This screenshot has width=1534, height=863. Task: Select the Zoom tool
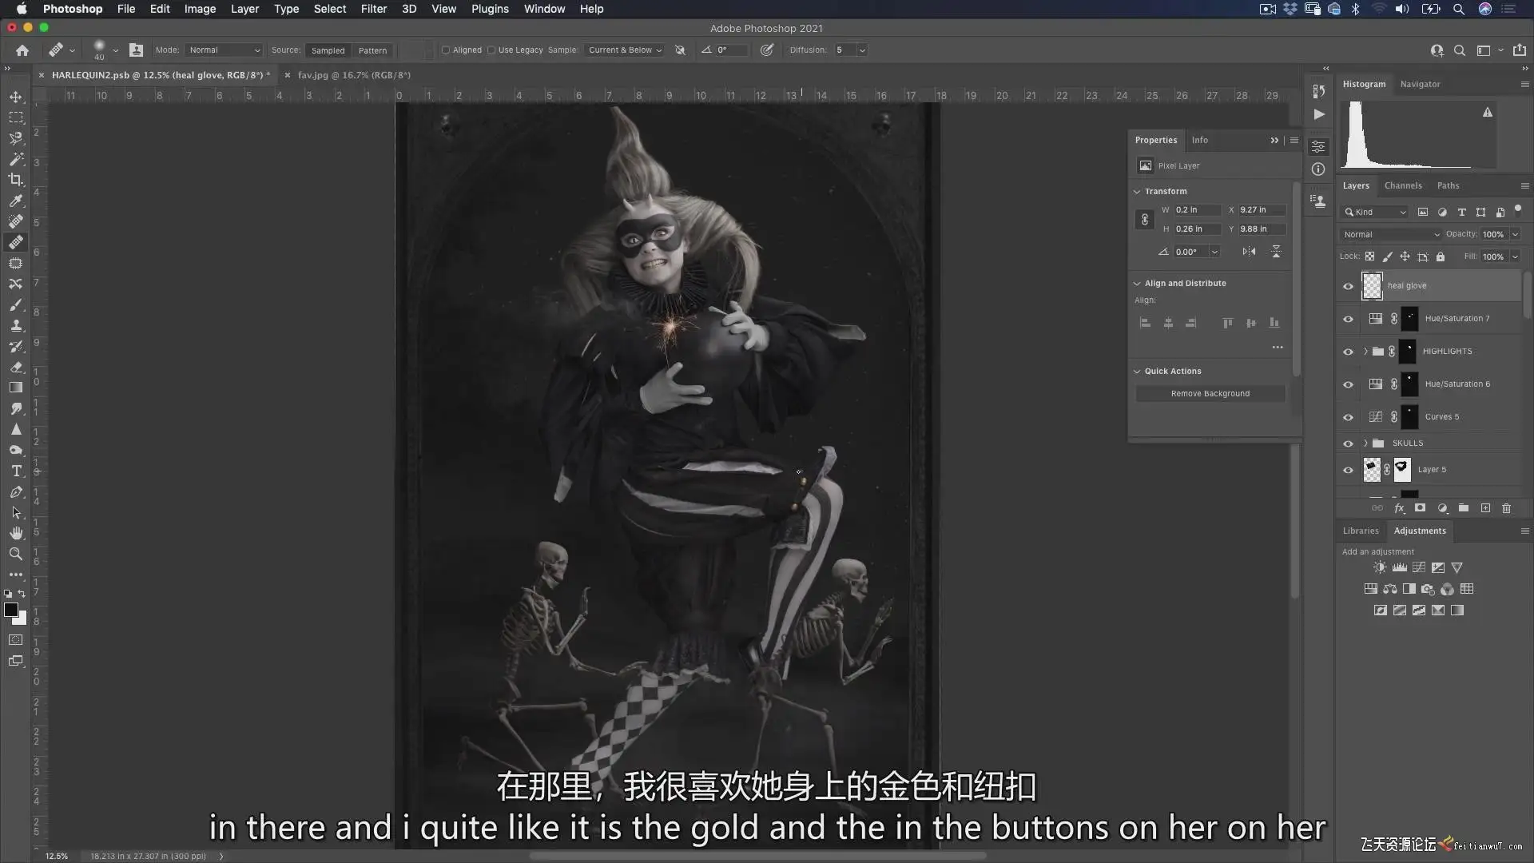pyautogui.click(x=16, y=554)
